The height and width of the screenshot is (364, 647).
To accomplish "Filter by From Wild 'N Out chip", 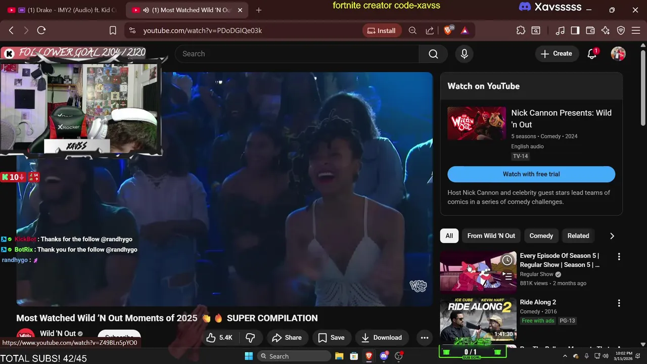I will click(x=491, y=236).
